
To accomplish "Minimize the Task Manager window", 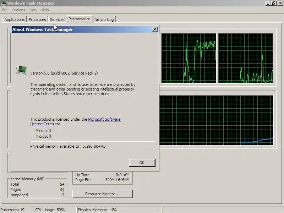I will (268, 3).
